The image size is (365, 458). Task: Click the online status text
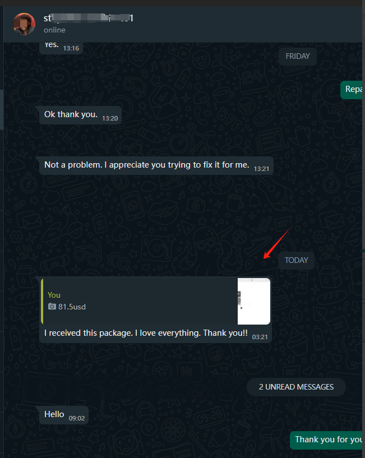click(x=54, y=30)
